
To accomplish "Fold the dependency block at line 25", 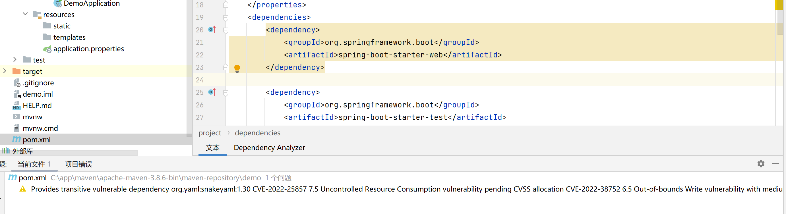I will click(226, 92).
